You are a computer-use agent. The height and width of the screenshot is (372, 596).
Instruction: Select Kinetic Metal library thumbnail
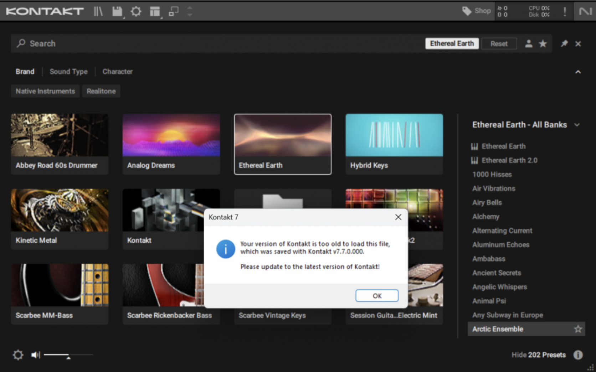click(60, 219)
